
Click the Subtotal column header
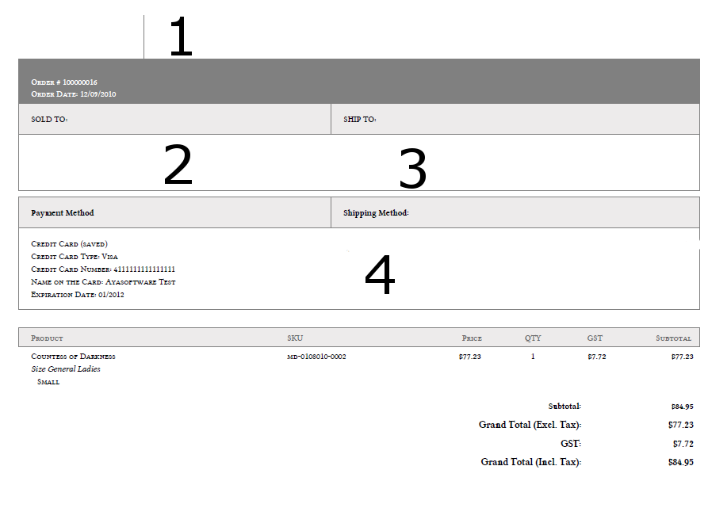point(674,338)
